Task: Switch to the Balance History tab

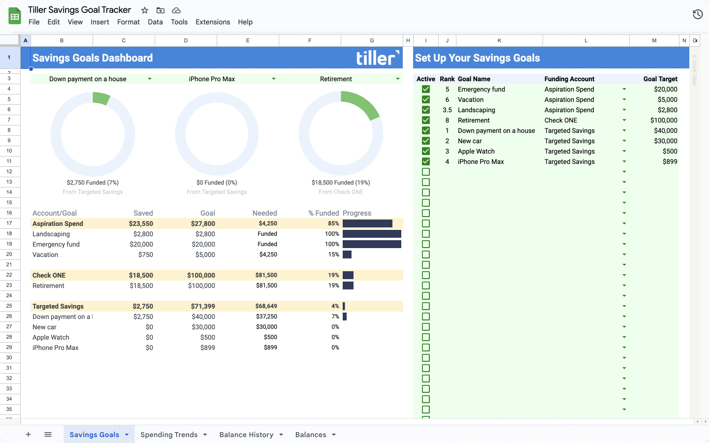Action: [x=246, y=435]
